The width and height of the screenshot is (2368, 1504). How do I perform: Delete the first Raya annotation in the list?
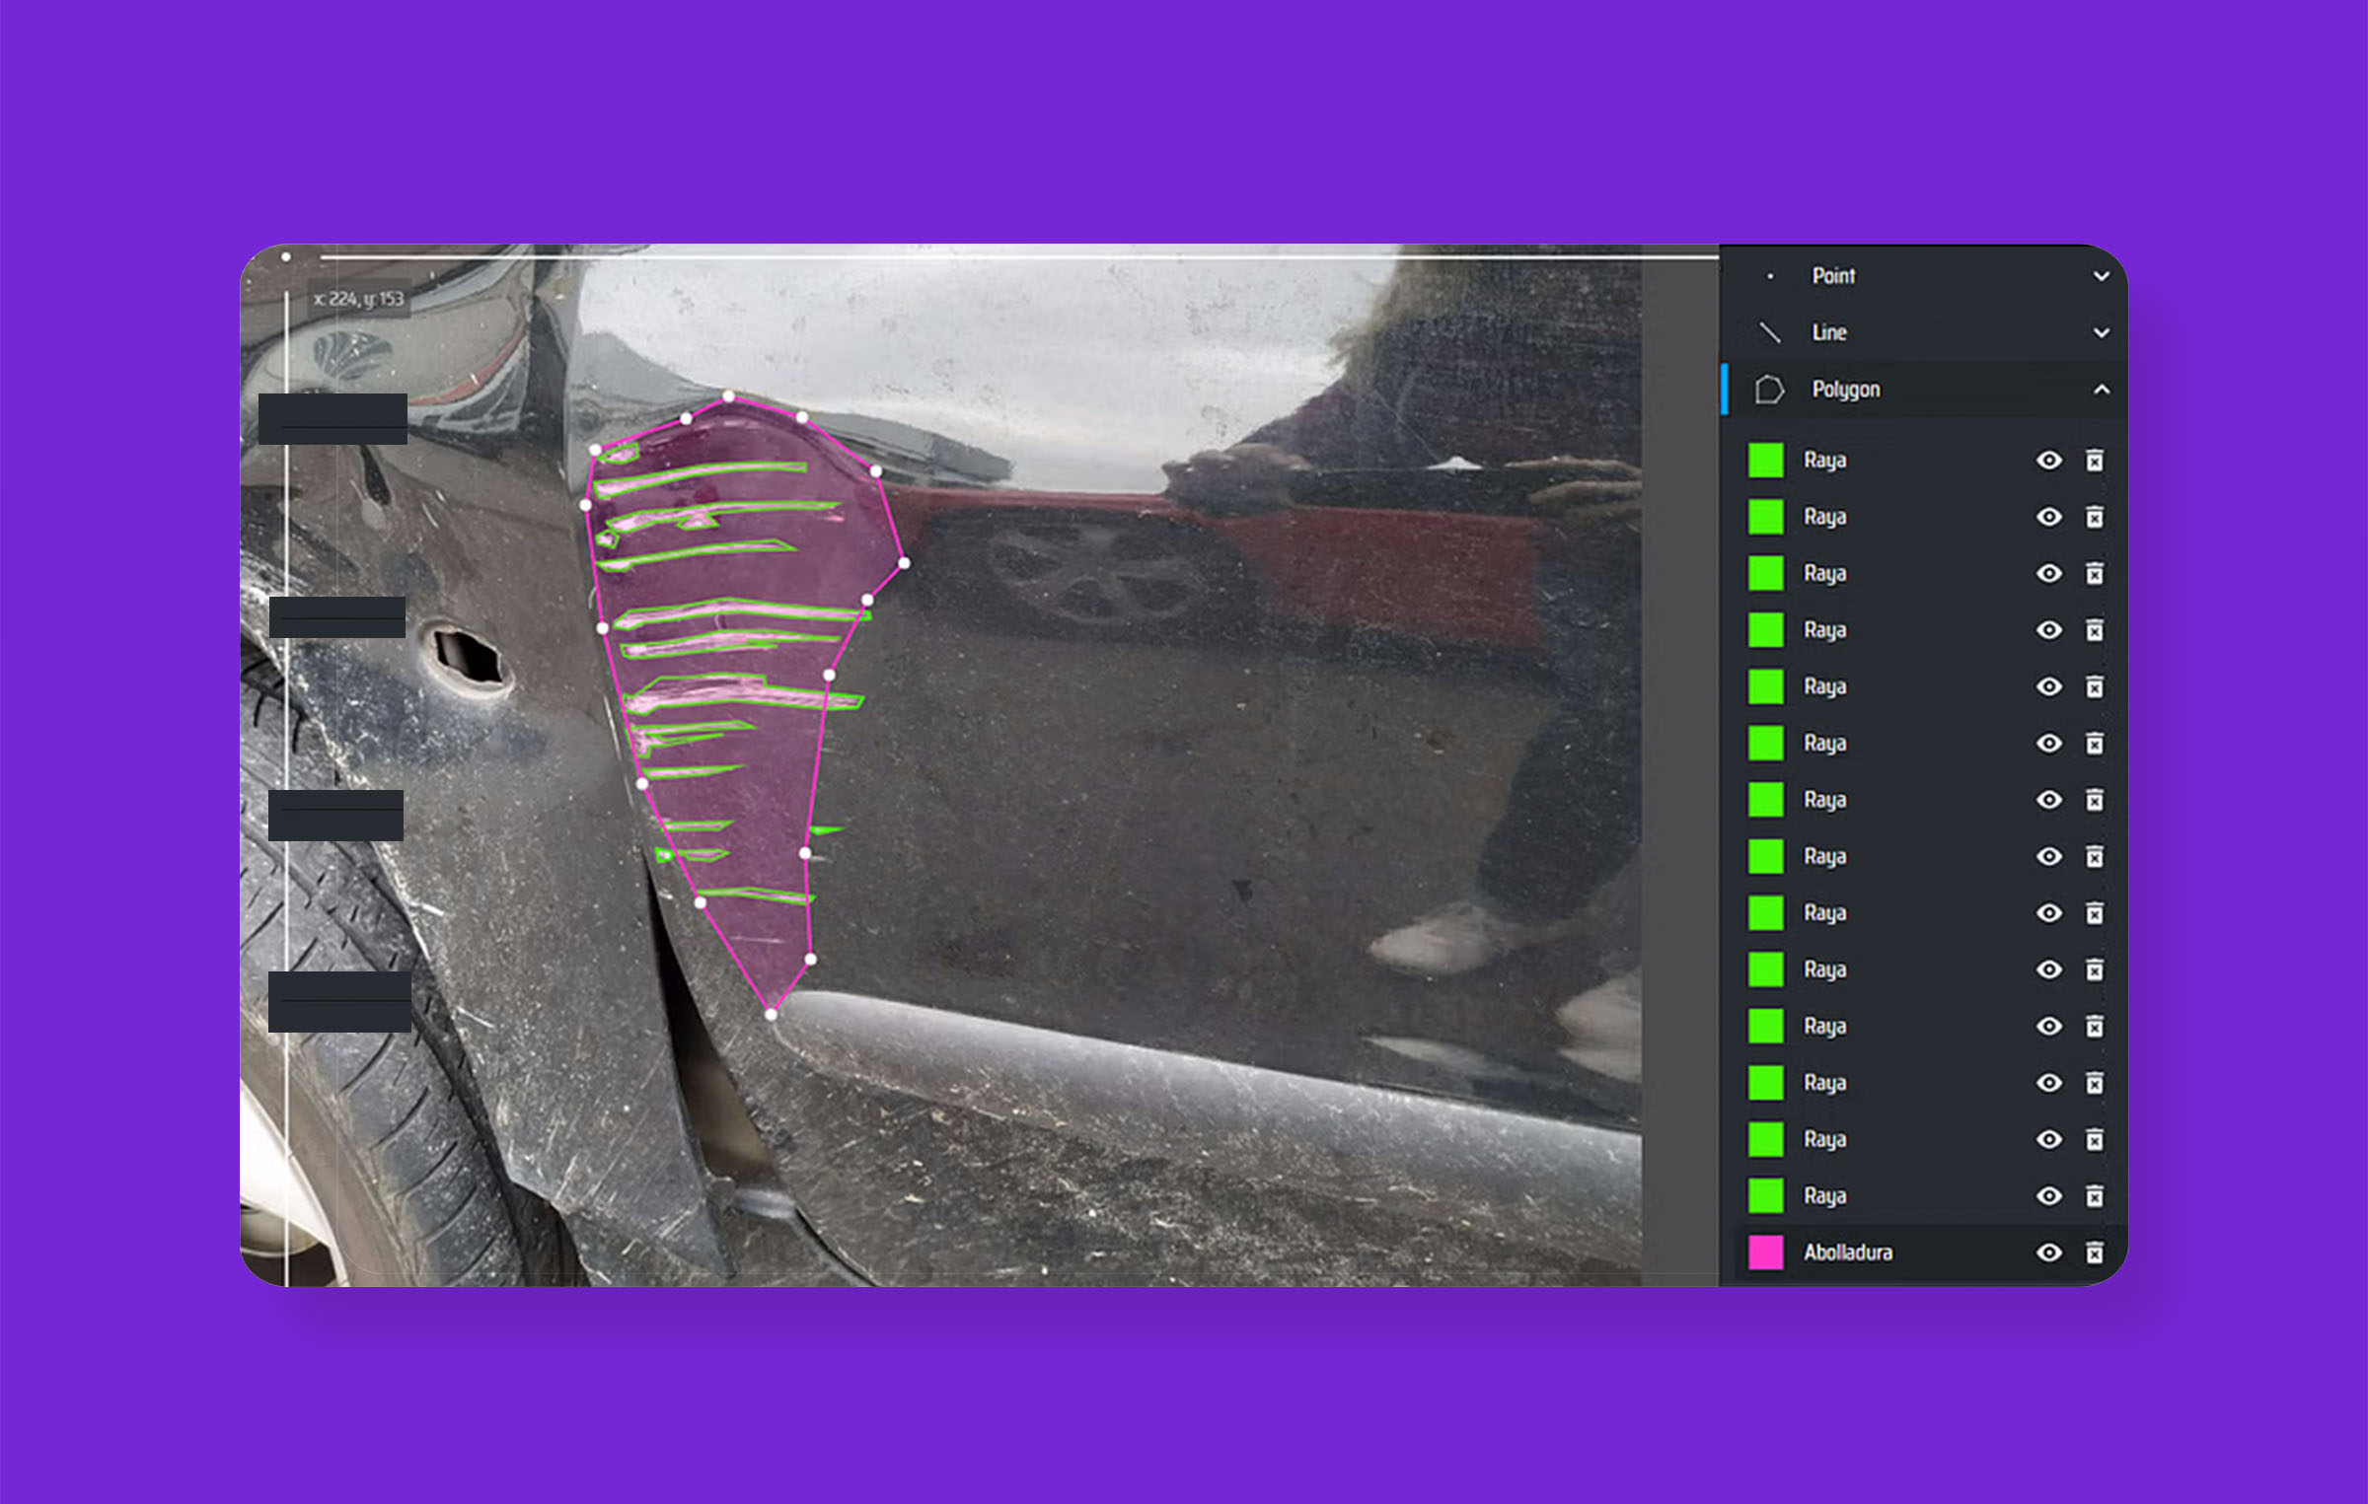[x=2094, y=461]
